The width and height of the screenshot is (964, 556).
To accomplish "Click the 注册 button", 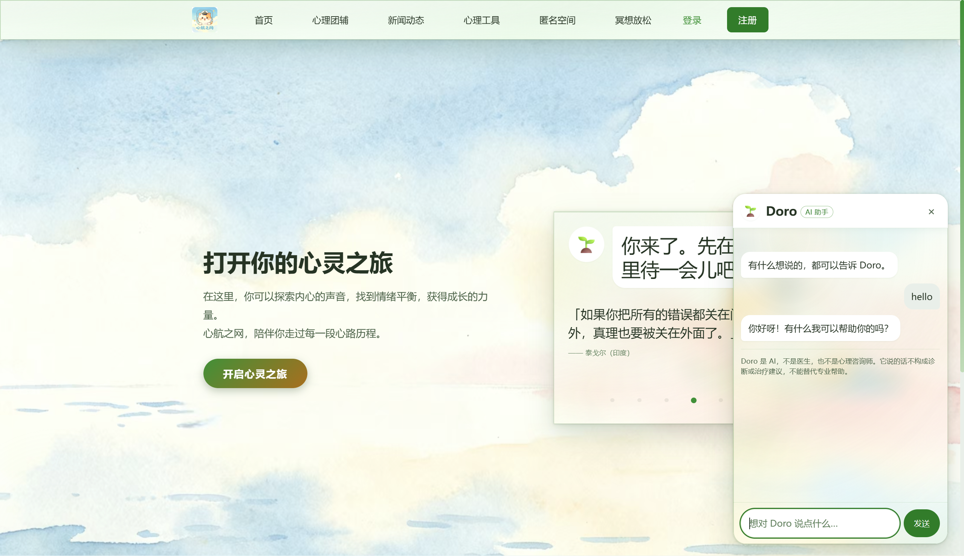I will pos(747,20).
